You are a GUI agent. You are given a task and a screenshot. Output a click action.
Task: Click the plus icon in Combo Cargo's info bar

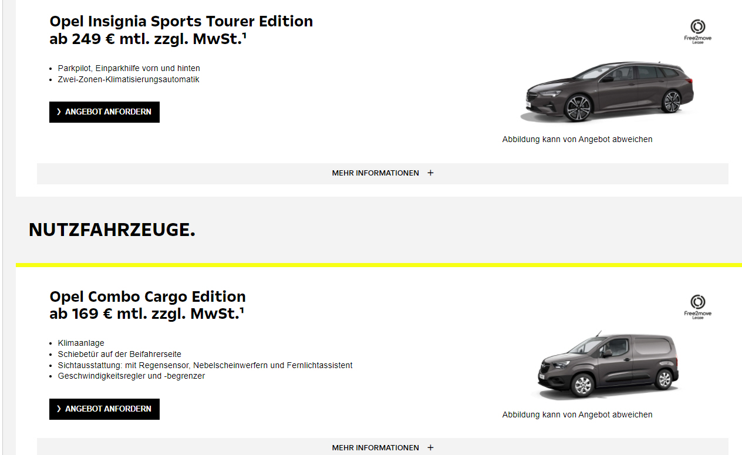(x=430, y=447)
